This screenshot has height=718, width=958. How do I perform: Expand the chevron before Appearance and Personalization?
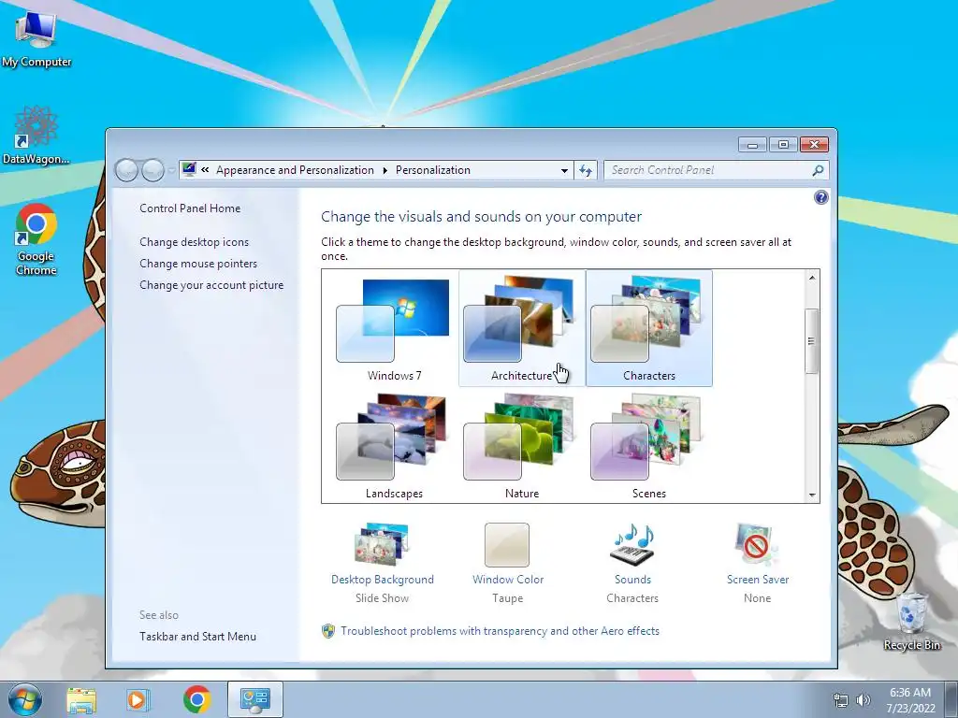pos(205,170)
